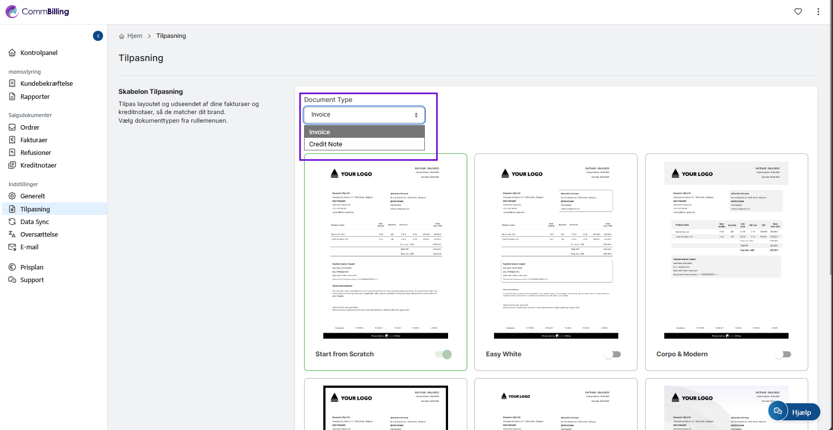Open the Document Type dropdown
The height and width of the screenshot is (430, 833).
point(364,115)
